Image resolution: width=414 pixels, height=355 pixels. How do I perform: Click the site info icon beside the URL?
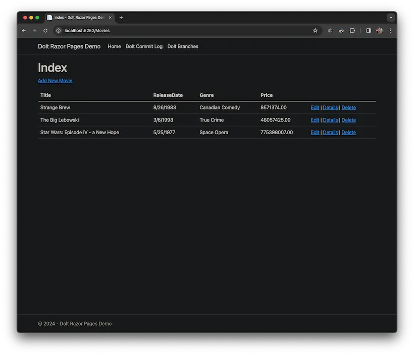pos(59,31)
